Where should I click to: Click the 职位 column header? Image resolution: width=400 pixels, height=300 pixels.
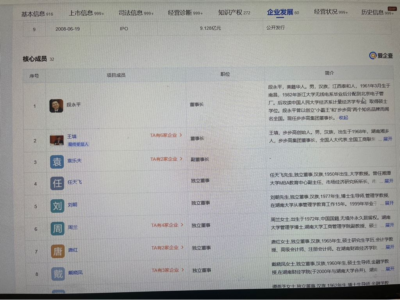(225, 74)
